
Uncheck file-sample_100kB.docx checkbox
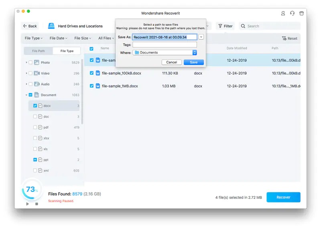91,73
